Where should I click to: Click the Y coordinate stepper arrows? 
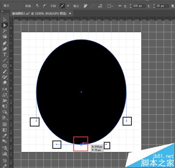[154, 6]
